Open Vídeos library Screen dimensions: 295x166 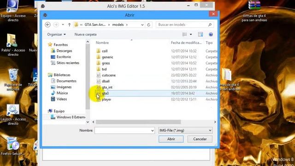59,99
